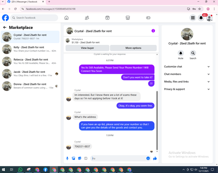This screenshot has width=218, height=173.
Task: Send a thumbs up like
Action: [155, 158]
